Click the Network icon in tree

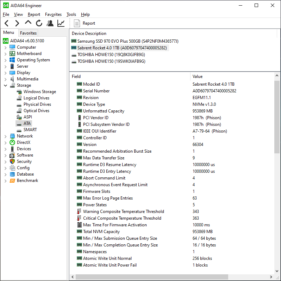coord(12,136)
